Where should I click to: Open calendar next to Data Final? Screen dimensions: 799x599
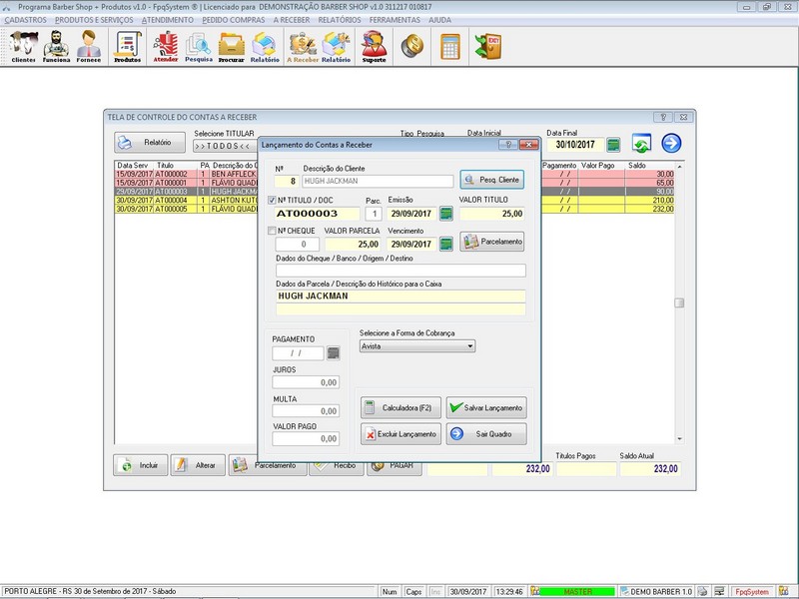pos(613,145)
